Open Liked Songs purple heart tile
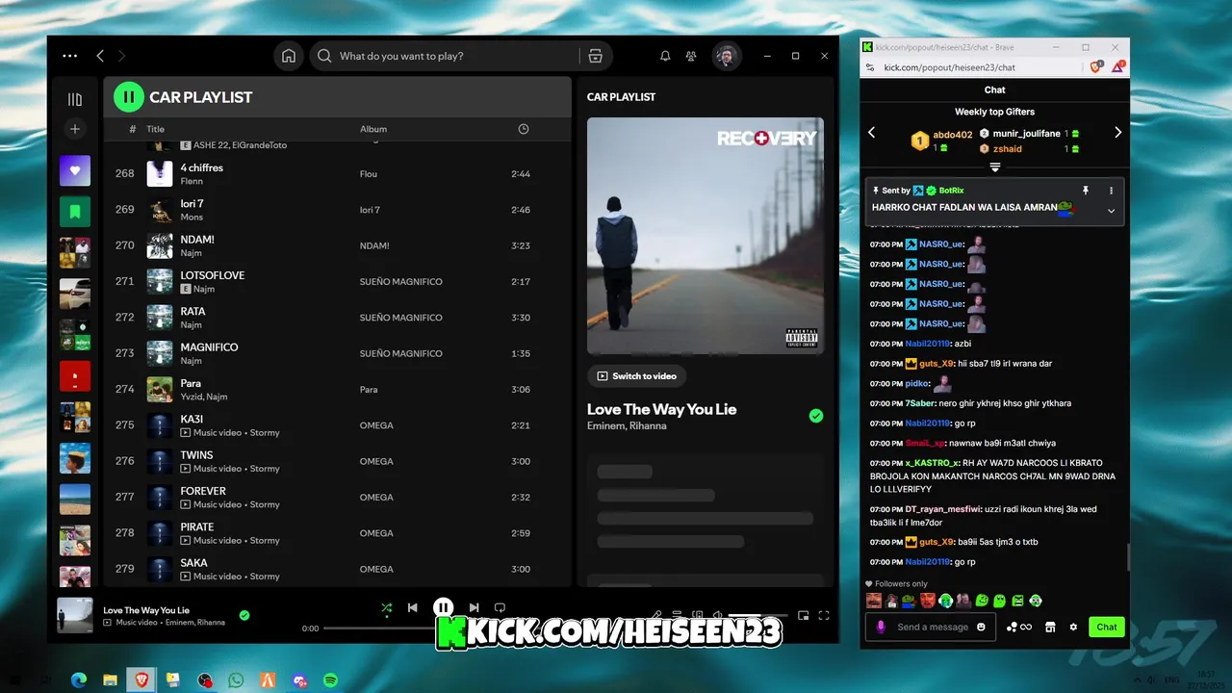Viewport: 1232px width, 693px height. tap(75, 170)
